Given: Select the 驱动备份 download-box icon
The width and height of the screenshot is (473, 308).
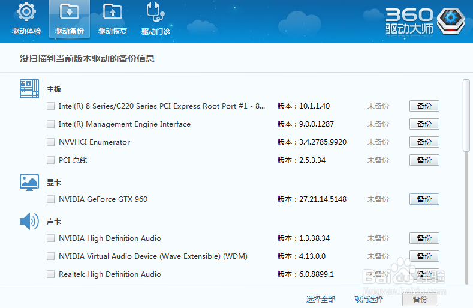Looking at the screenshot, I should click(x=70, y=12).
